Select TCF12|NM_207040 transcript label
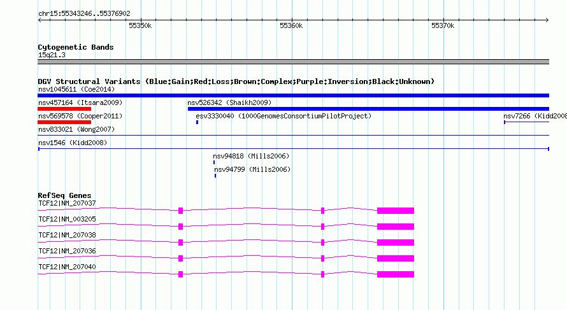This screenshot has width=567, height=310. coord(67,267)
